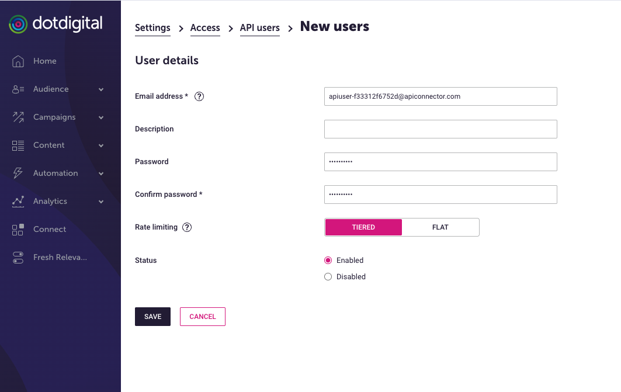Click the Automation lightning bolt icon

18,174
